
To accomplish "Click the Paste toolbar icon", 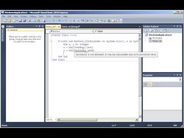I will point(38,21).
